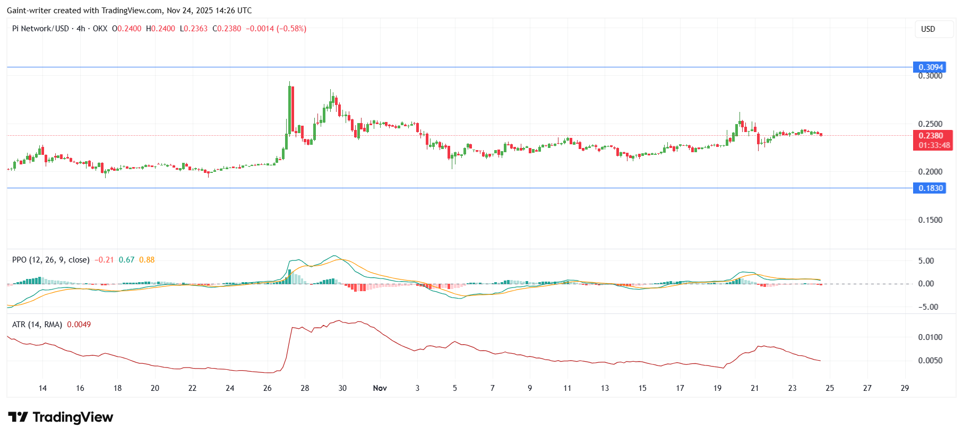Click the PPO signal value 0.88
Image resolution: width=963 pixels, height=437 pixels.
click(x=147, y=260)
